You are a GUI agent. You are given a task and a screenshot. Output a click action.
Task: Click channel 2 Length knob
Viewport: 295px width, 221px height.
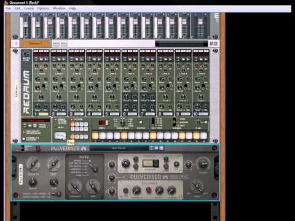click(x=55, y=87)
